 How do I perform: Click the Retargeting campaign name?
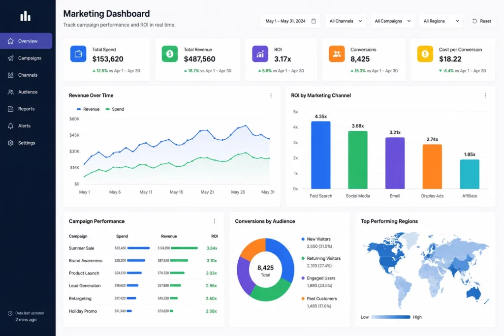pyautogui.click(x=80, y=299)
